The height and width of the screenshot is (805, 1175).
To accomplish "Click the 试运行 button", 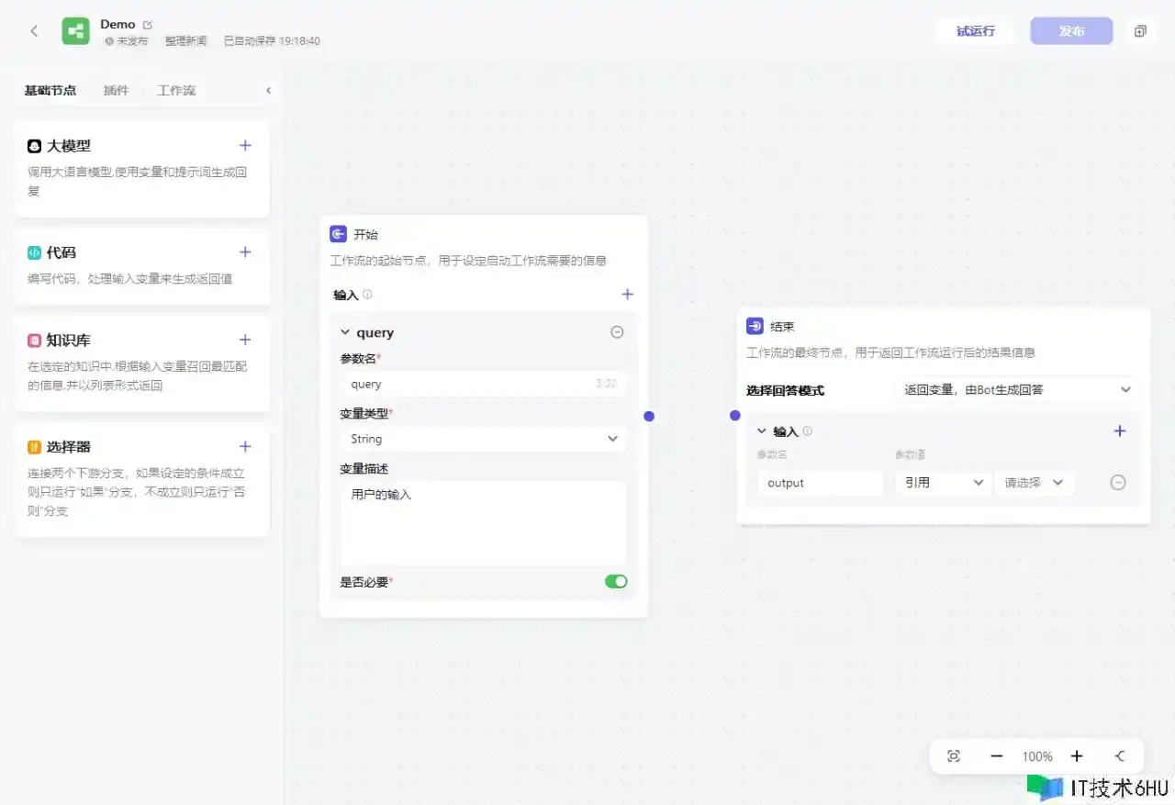I will (975, 31).
